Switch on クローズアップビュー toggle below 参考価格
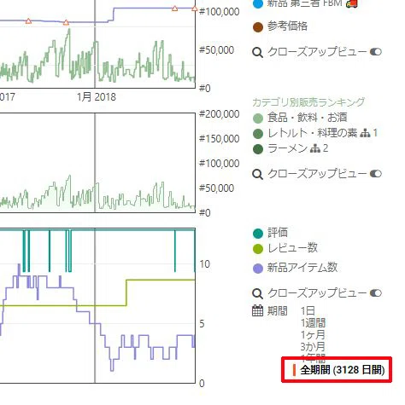Screen dimensions: 405x405 coord(376,52)
